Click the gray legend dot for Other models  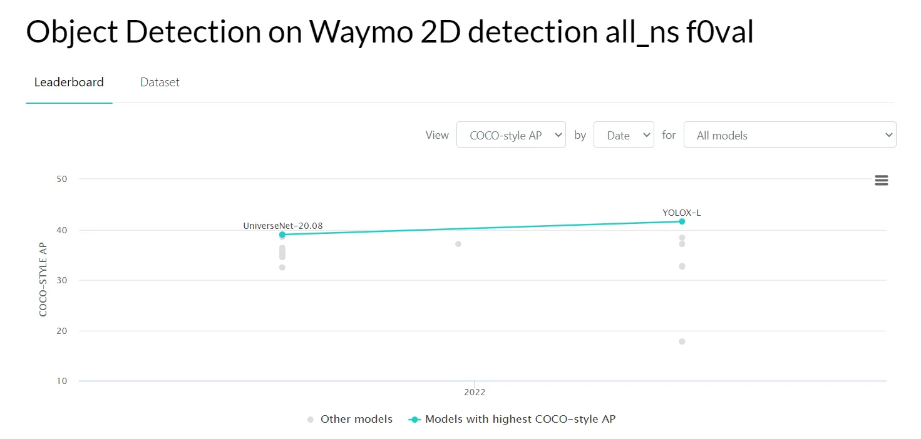point(311,420)
